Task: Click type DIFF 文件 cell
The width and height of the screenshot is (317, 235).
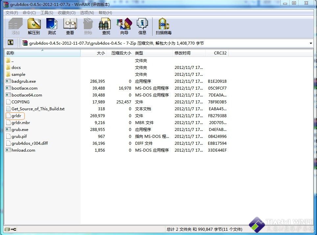Action: click(x=144, y=143)
